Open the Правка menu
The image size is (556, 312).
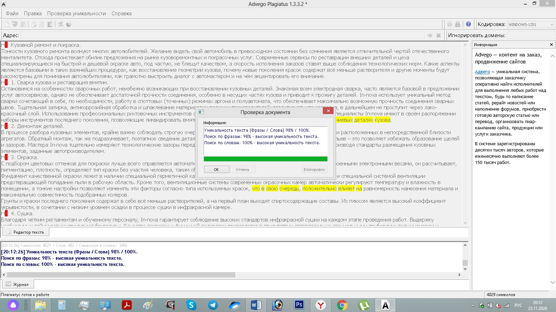click(x=33, y=14)
